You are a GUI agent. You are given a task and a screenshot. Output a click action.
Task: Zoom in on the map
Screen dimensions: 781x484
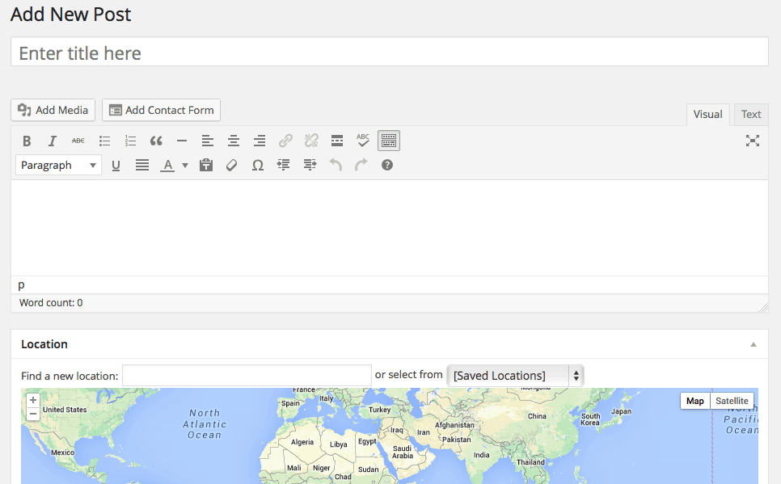click(x=33, y=400)
